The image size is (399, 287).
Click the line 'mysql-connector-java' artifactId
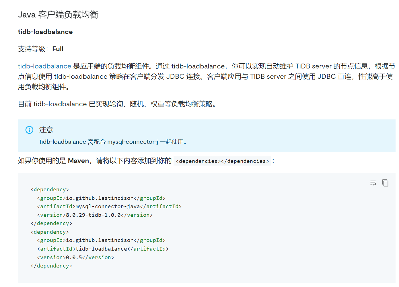[x=109, y=207]
